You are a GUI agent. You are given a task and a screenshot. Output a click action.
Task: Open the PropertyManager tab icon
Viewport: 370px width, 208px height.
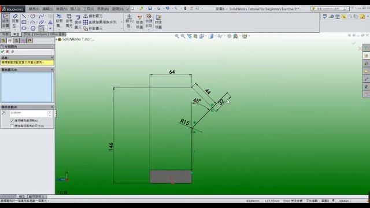[x=10, y=40]
